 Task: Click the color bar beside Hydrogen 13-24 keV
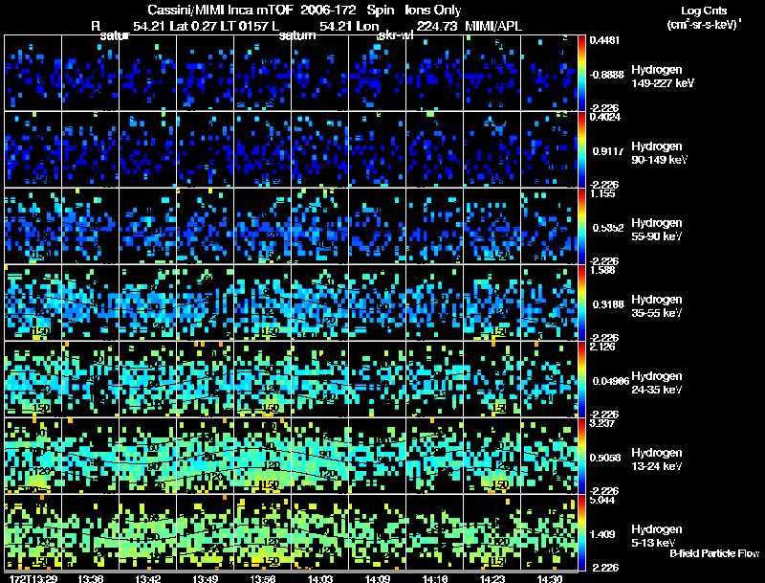coord(581,457)
